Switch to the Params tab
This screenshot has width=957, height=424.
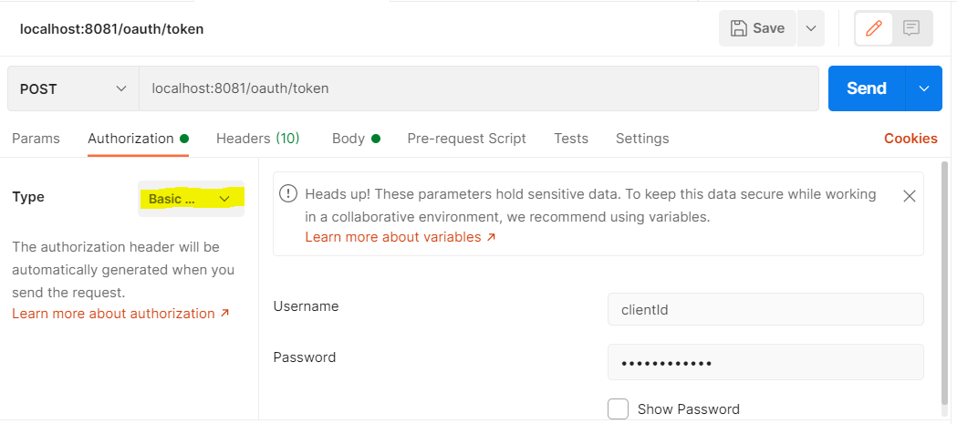pyautogui.click(x=36, y=139)
